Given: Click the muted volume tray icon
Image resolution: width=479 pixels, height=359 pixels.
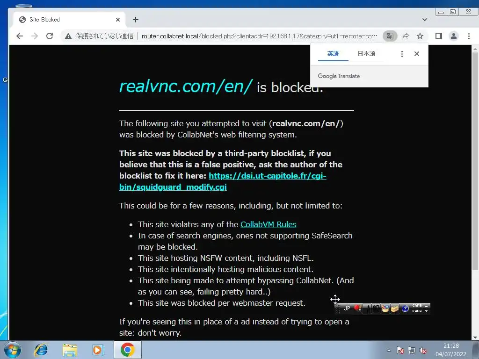Looking at the screenshot, I should (x=423, y=351).
